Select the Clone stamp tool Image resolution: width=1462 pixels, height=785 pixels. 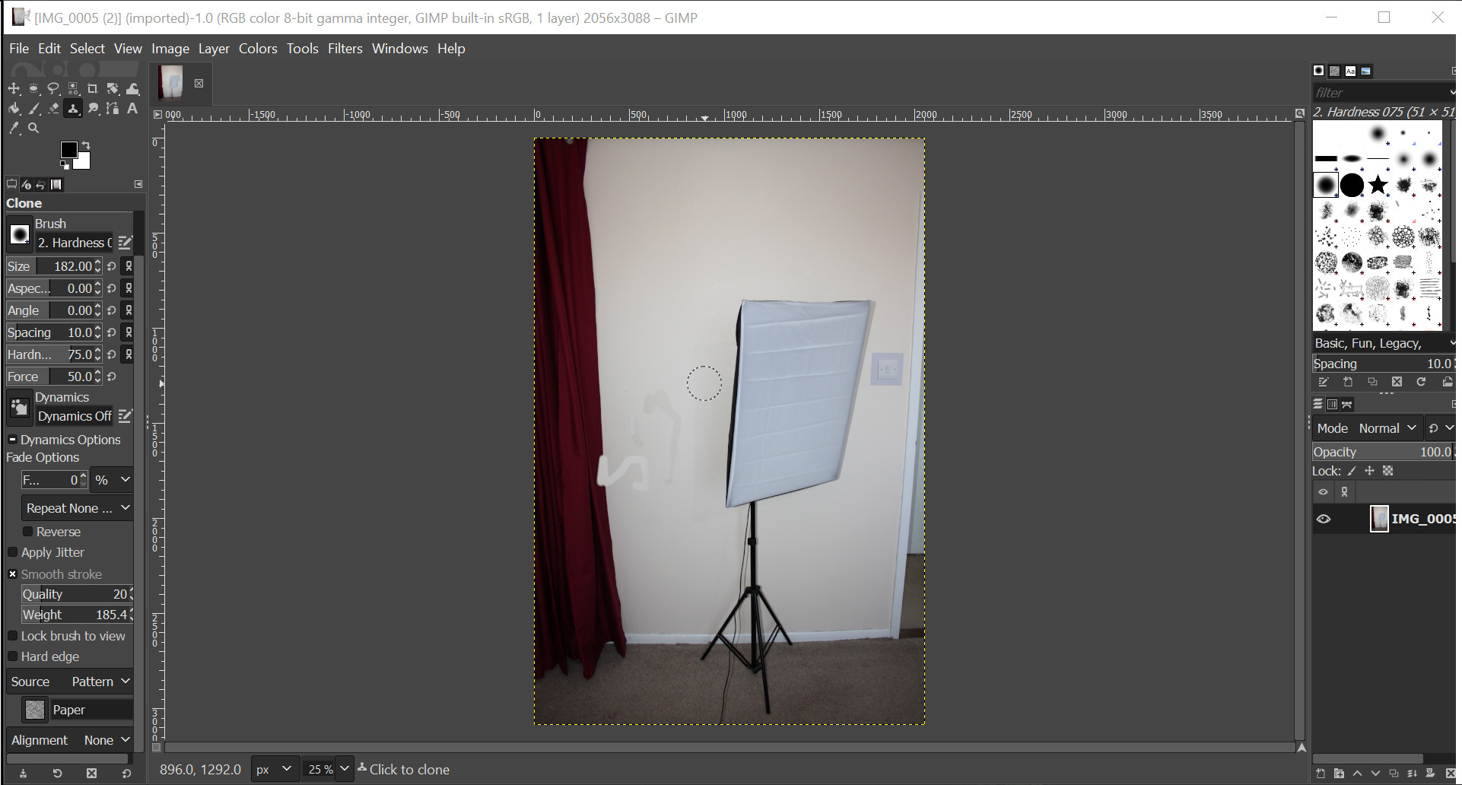pos(73,109)
